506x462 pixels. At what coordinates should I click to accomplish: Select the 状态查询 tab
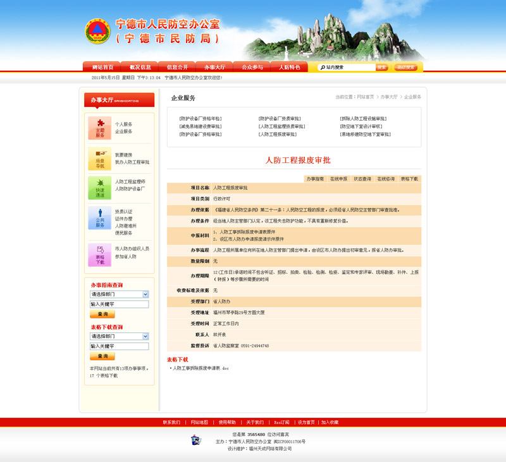[x=362, y=179]
